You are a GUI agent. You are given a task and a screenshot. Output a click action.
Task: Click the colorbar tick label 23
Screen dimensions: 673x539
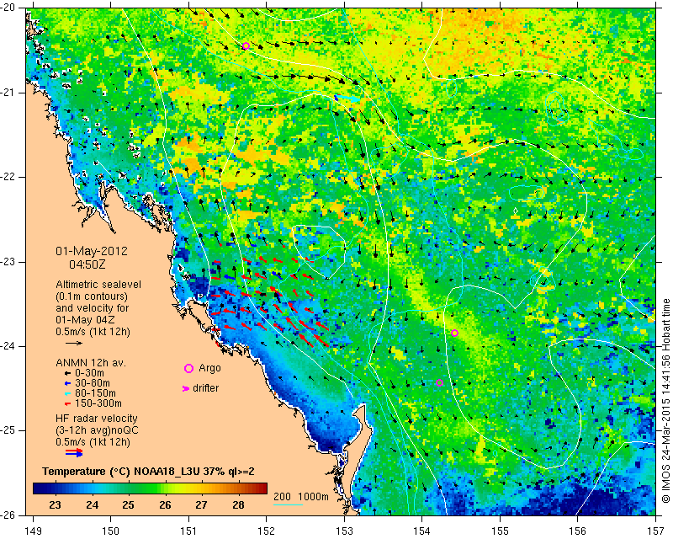pyautogui.click(x=56, y=505)
